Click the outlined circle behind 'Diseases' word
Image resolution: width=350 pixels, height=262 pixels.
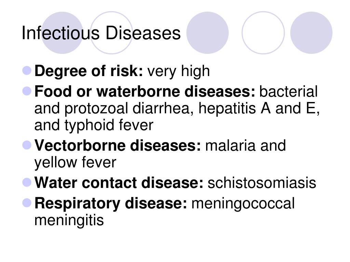111,33
